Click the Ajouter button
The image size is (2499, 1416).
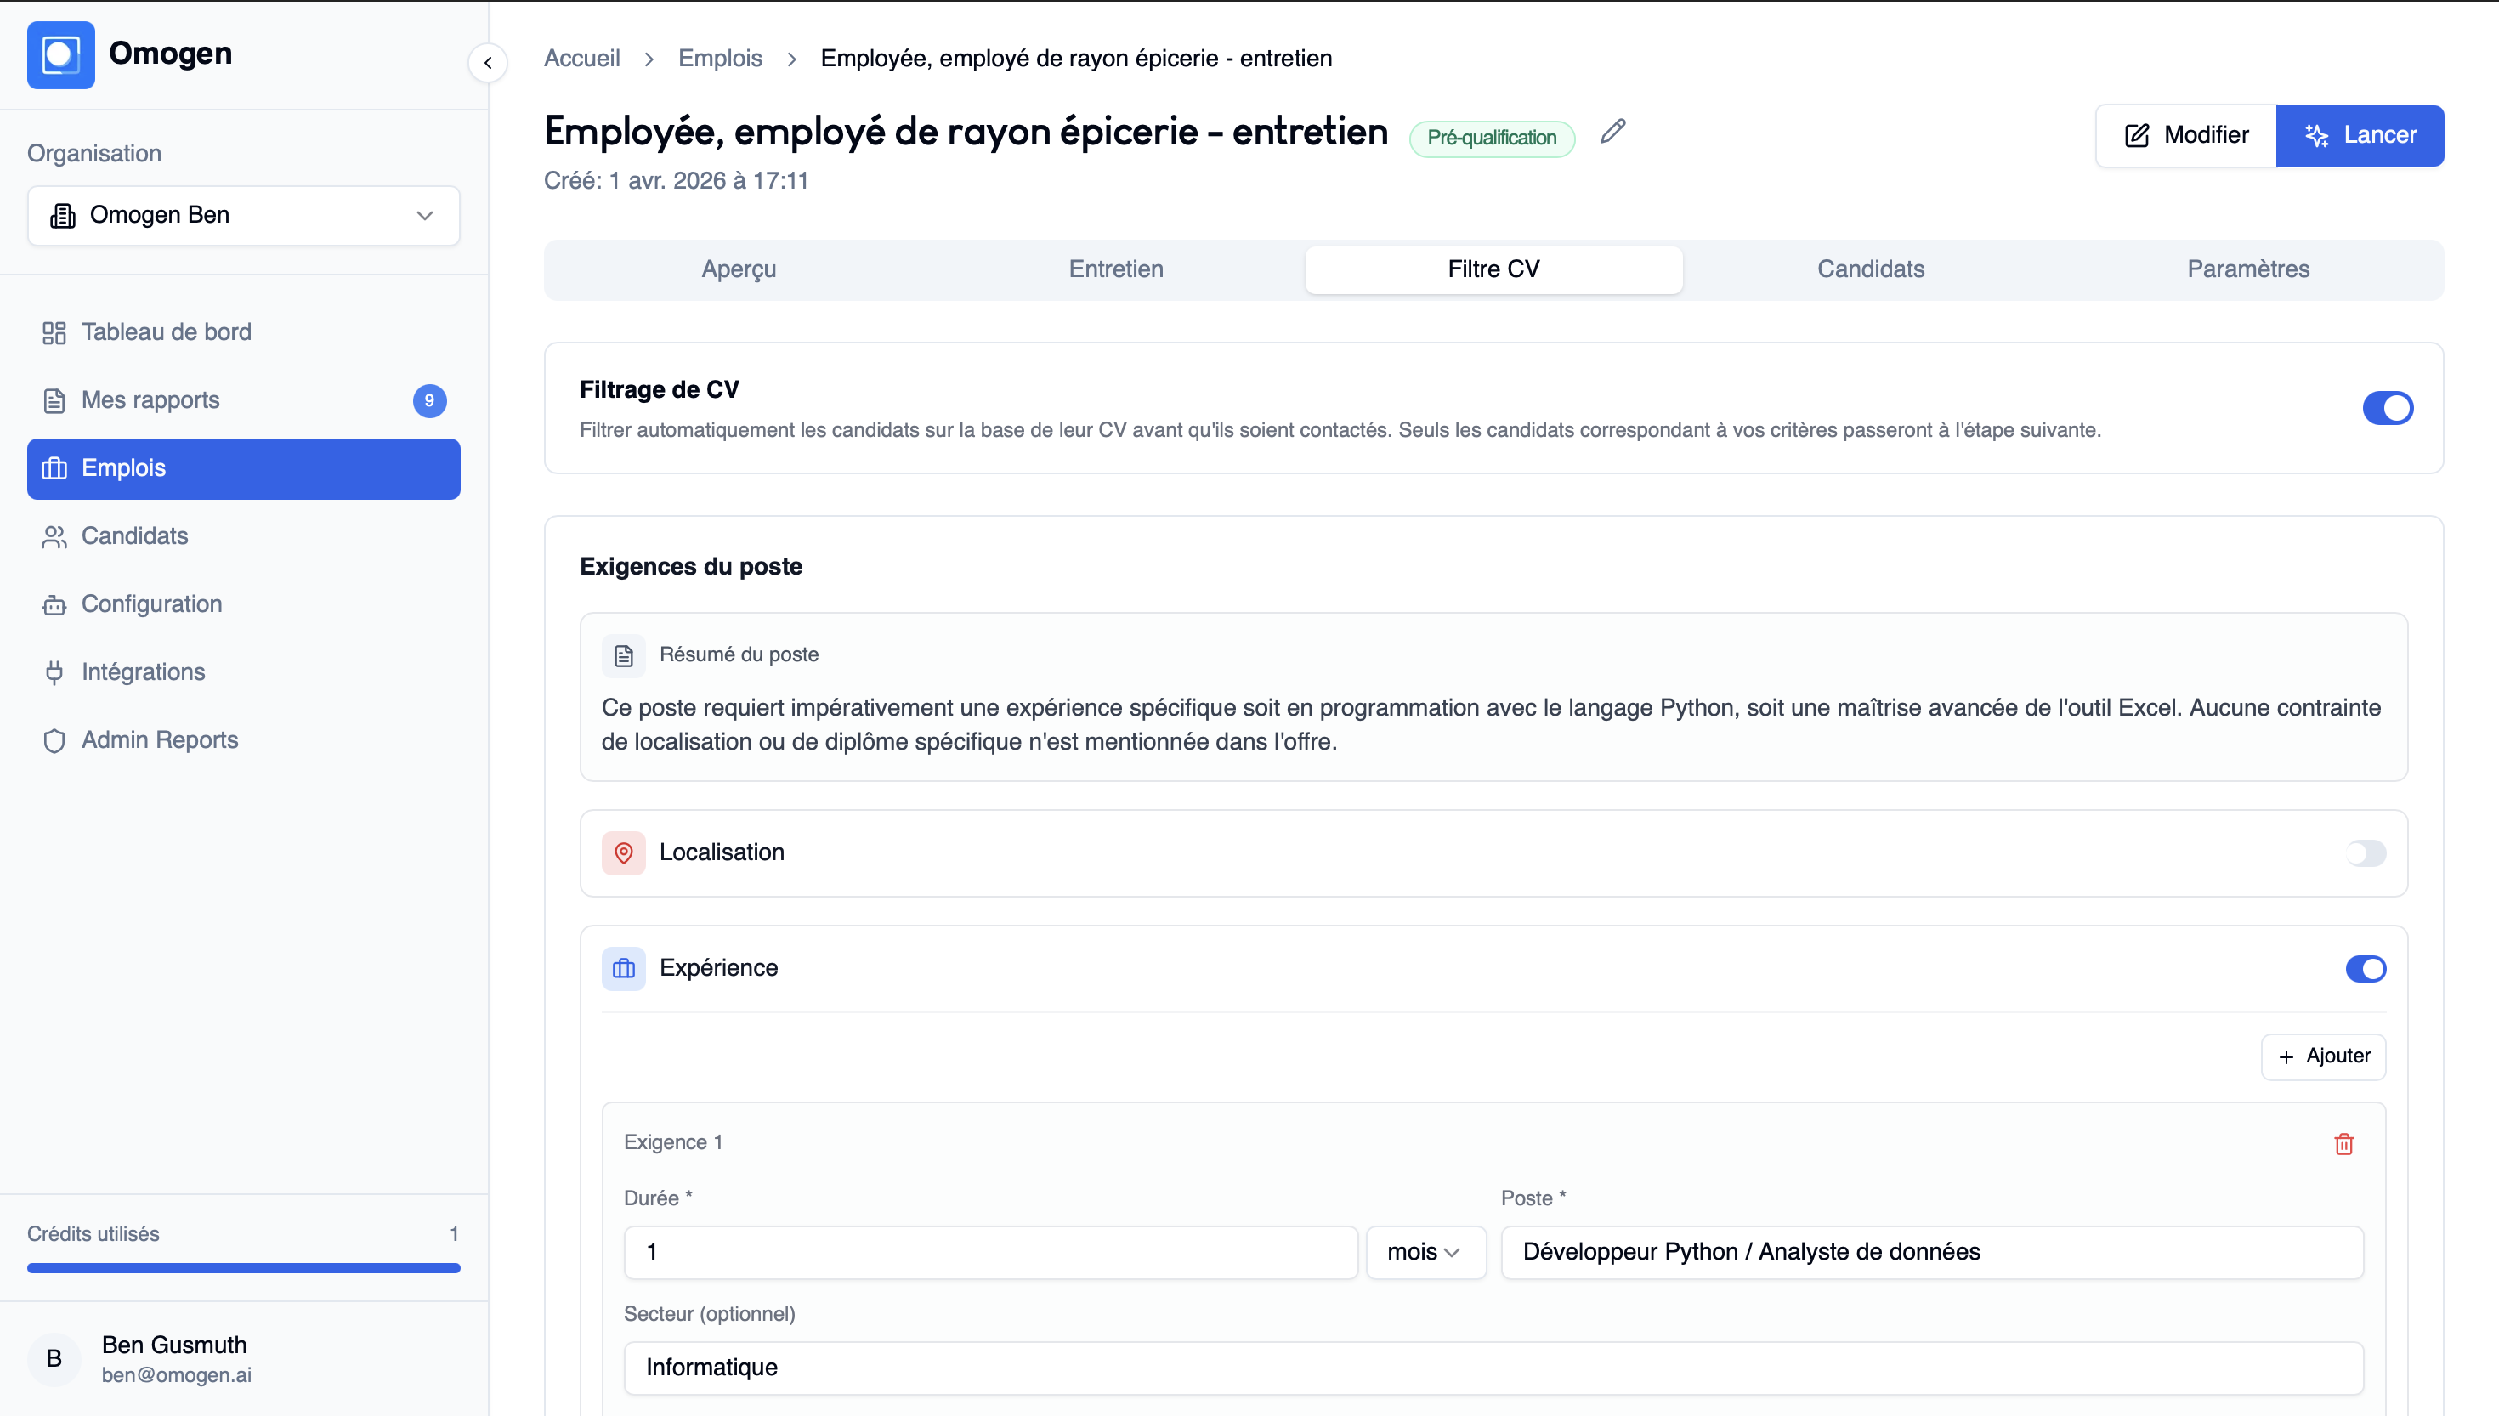coord(2323,1057)
